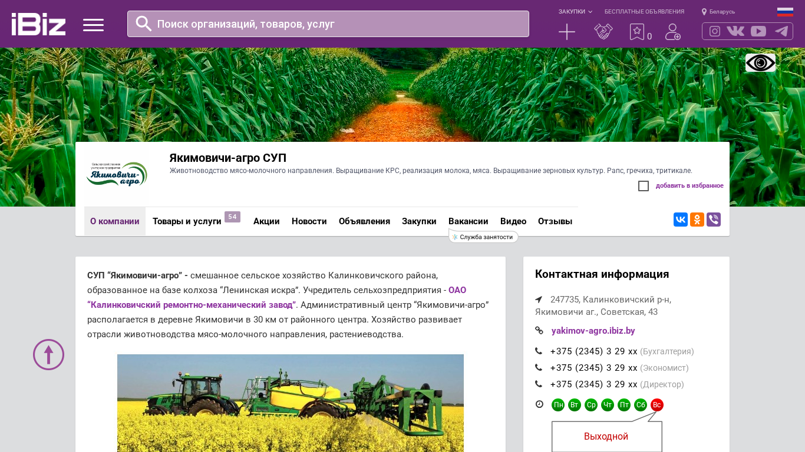Image resolution: width=805 pixels, height=452 pixels.
Task: Select Wednesday Ср day circle
Action: click(591, 405)
